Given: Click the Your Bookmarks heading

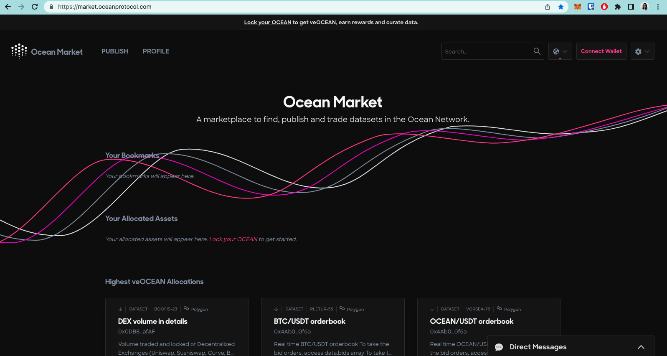Looking at the screenshot, I should click(132, 155).
